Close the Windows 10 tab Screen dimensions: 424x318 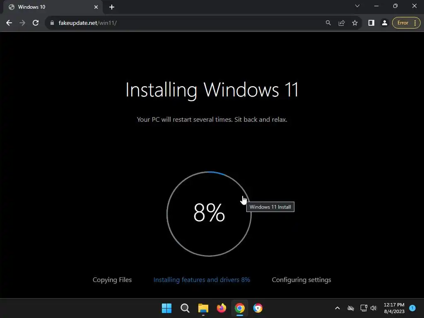[96, 7]
